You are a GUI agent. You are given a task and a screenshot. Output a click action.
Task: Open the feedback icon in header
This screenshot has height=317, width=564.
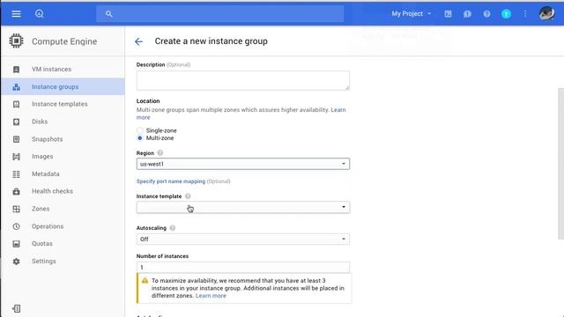467,14
